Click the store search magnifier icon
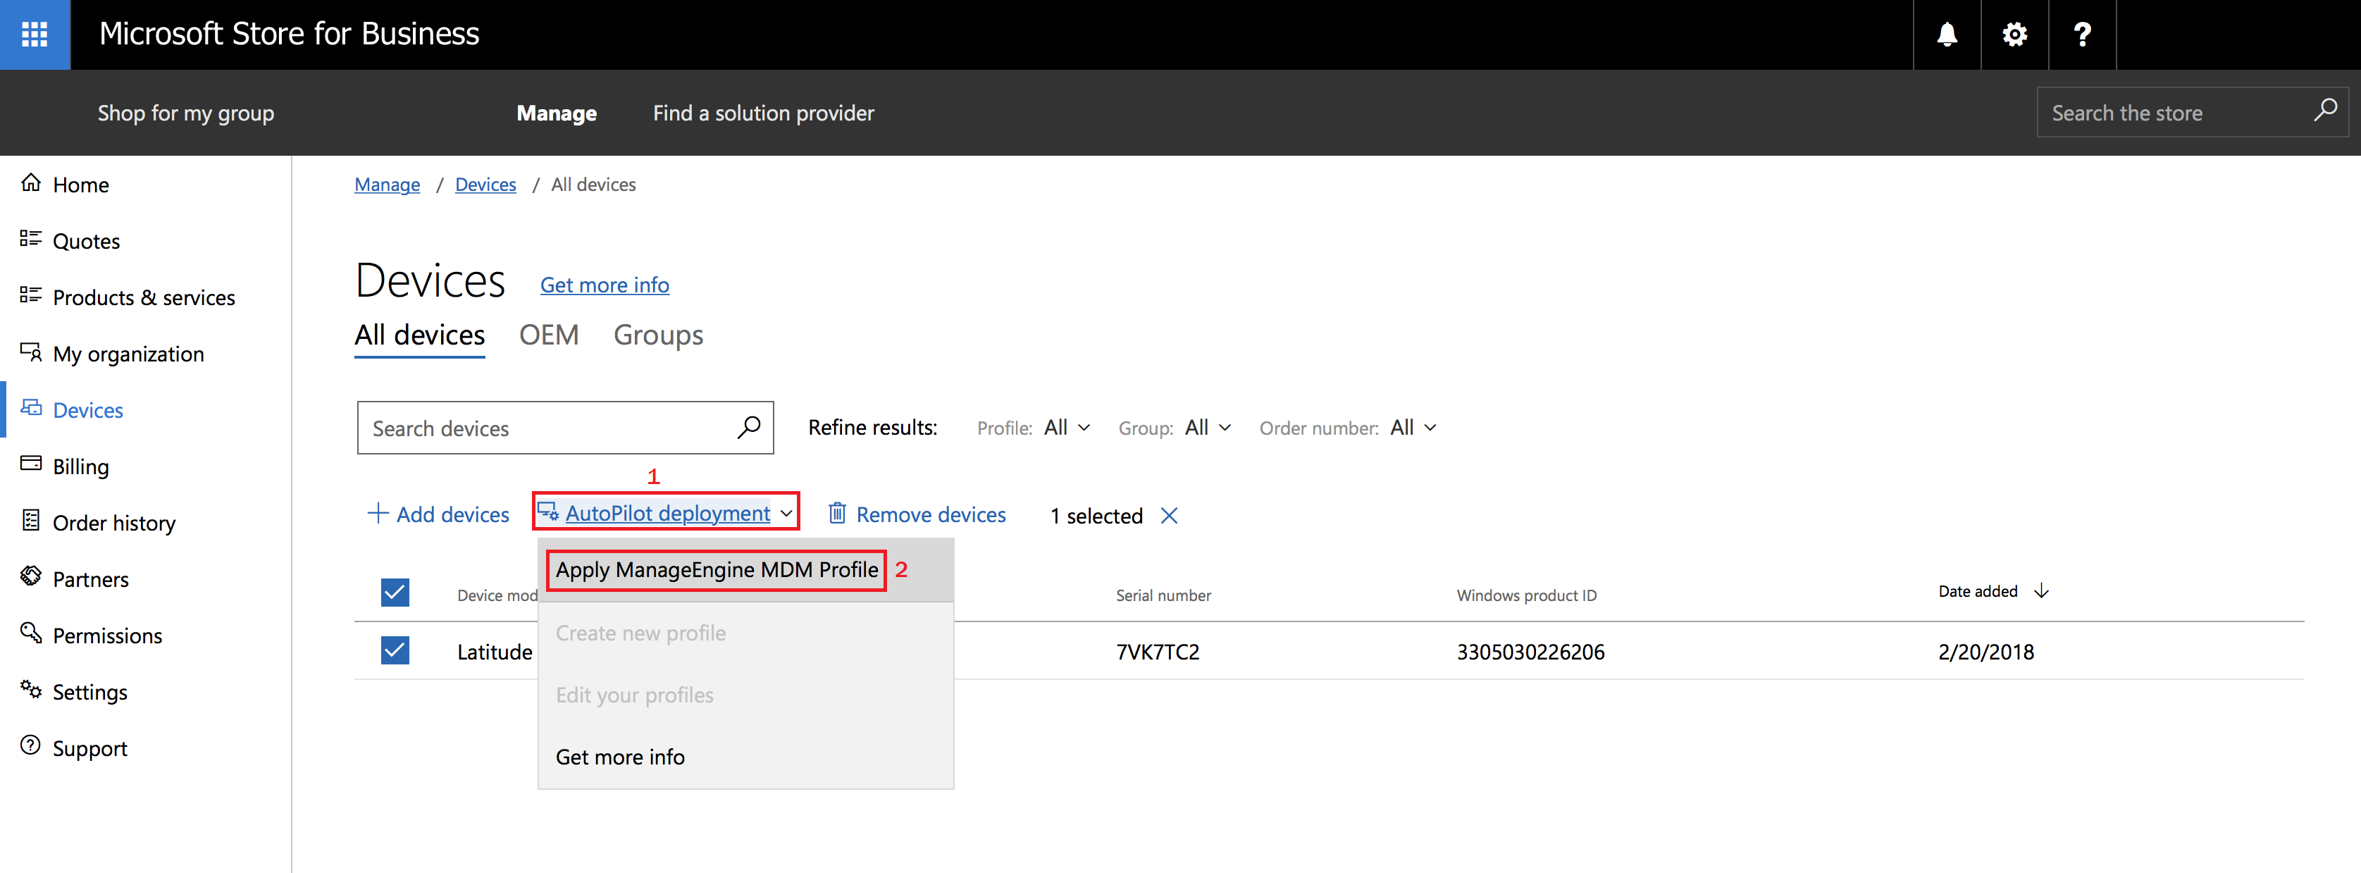 tap(2324, 111)
